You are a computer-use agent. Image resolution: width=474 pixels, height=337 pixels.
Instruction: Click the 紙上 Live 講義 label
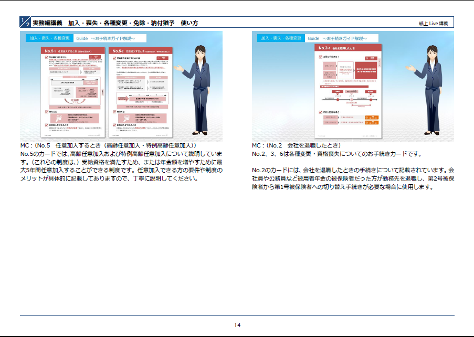(x=433, y=23)
